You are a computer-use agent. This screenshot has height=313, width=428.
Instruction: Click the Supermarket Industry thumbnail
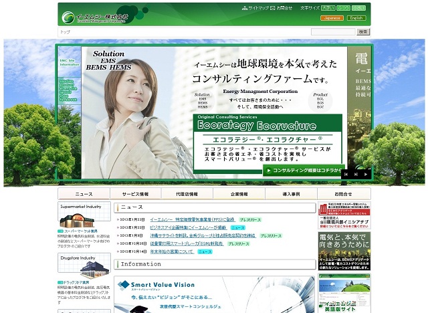click(84, 215)
